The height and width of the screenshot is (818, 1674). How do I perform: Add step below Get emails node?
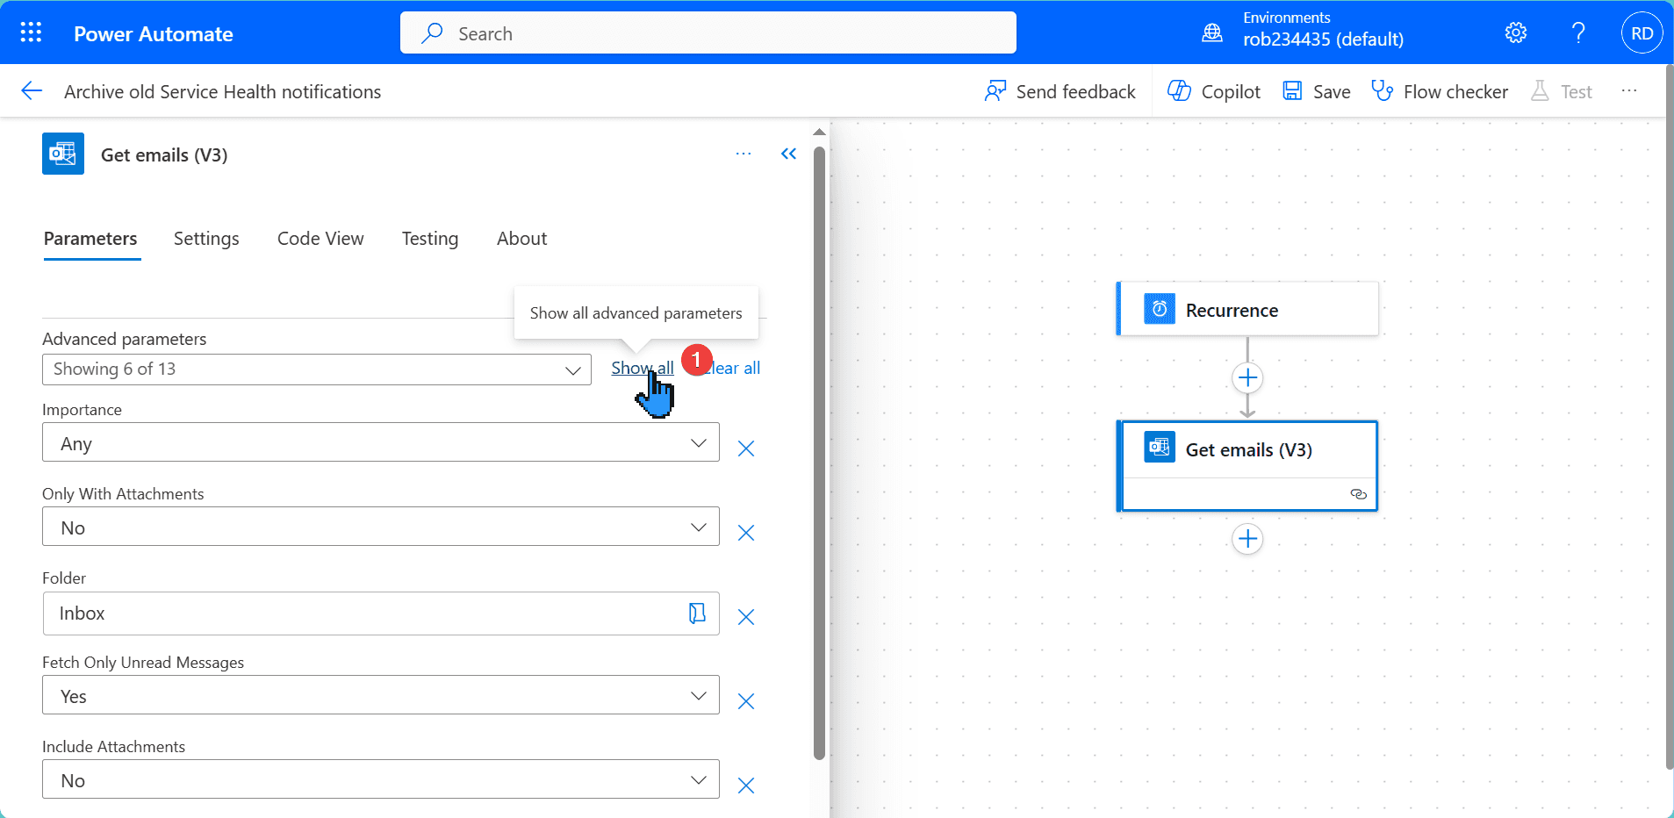pyautogui.click(x=1247, y=539)
